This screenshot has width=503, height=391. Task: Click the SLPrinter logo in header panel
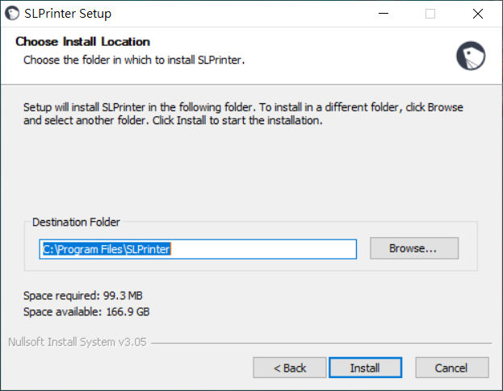tap(471, 56)
